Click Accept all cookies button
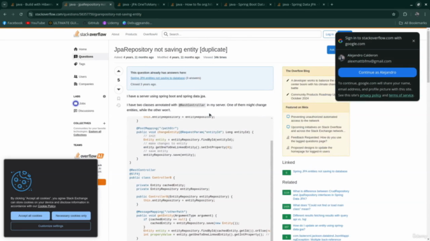 tap(30, 216)
